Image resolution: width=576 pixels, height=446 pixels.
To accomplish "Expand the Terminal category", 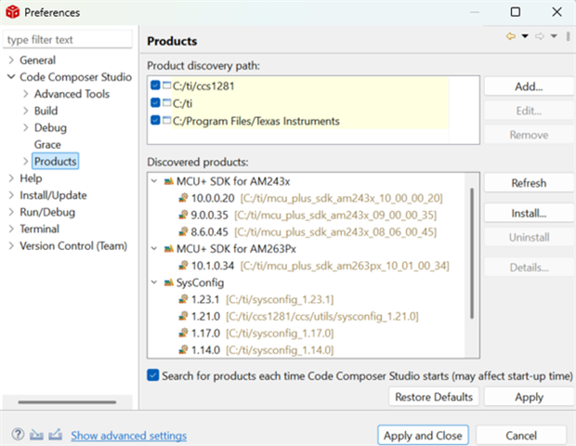I will click(x=11, y=229).
